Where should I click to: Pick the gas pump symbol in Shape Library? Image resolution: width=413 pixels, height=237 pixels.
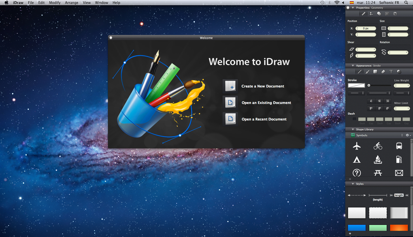click(x=399, y=159)
